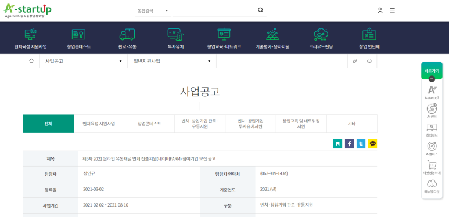The image size is (449, 217).
Task: Click the green 바로가기 quick-menu button
Action: (432, 70)
